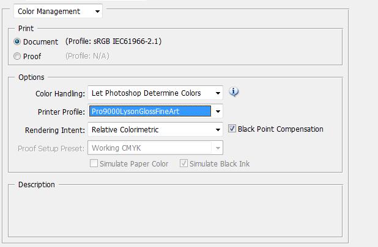Image resolution: width=378 pixels, height=247 pixels.
Task: Open the Rendering Intent dropdown
Action: click(155, 130)
